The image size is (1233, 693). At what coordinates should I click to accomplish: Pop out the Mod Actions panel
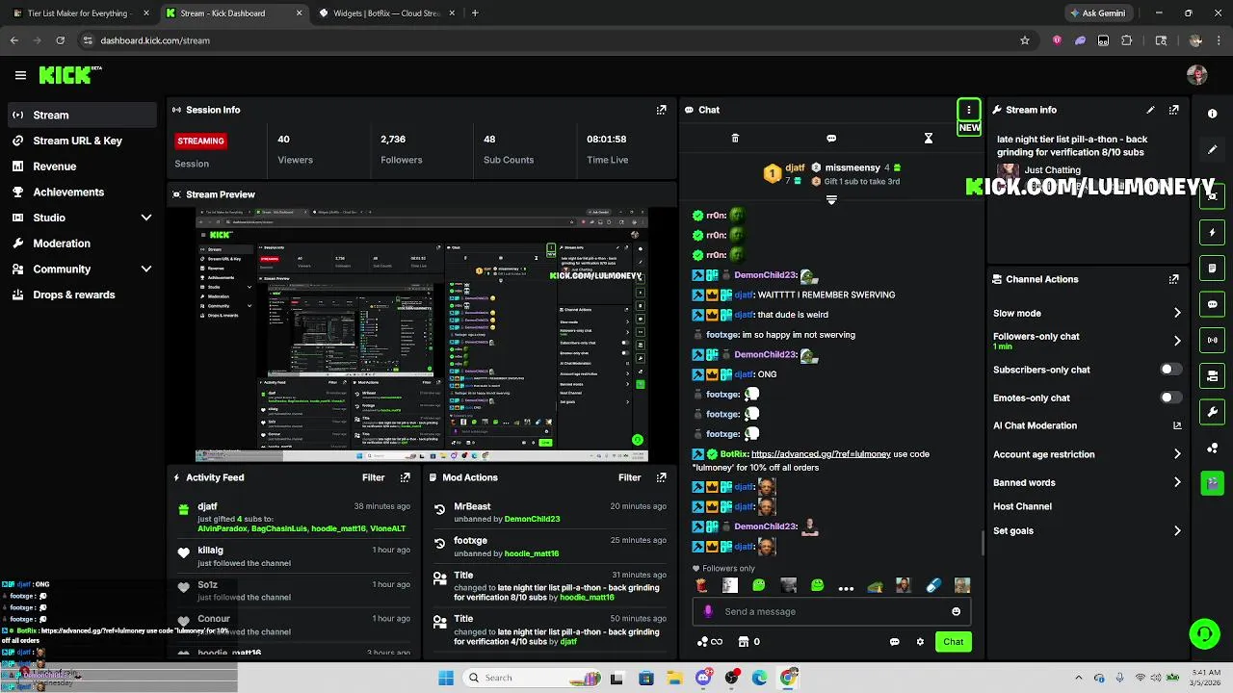point(661,477)
